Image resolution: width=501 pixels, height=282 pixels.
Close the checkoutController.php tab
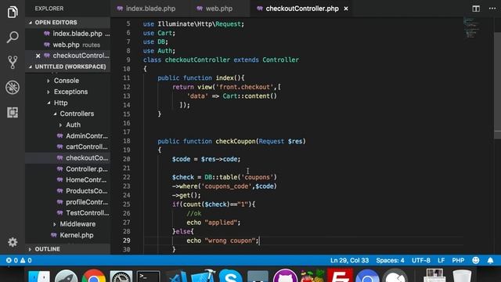pyautogui.click(x=346, y=9)
